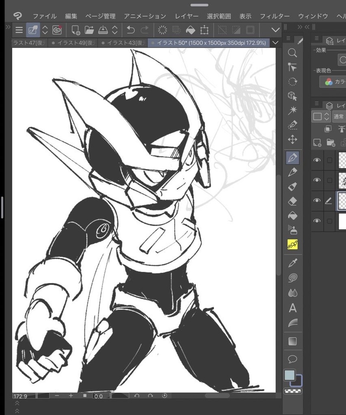
Task: Open the 編集 menu
Action: pos(71,16)
